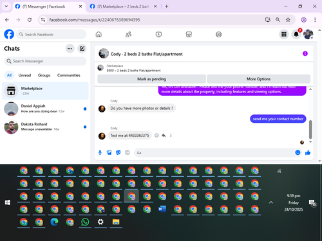Open the notification center icon
Screen dimensions: 322x241
[312, 202]
